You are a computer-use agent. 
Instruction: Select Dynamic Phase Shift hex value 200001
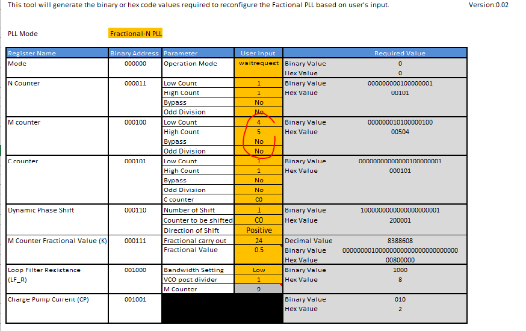click(400, 220)
